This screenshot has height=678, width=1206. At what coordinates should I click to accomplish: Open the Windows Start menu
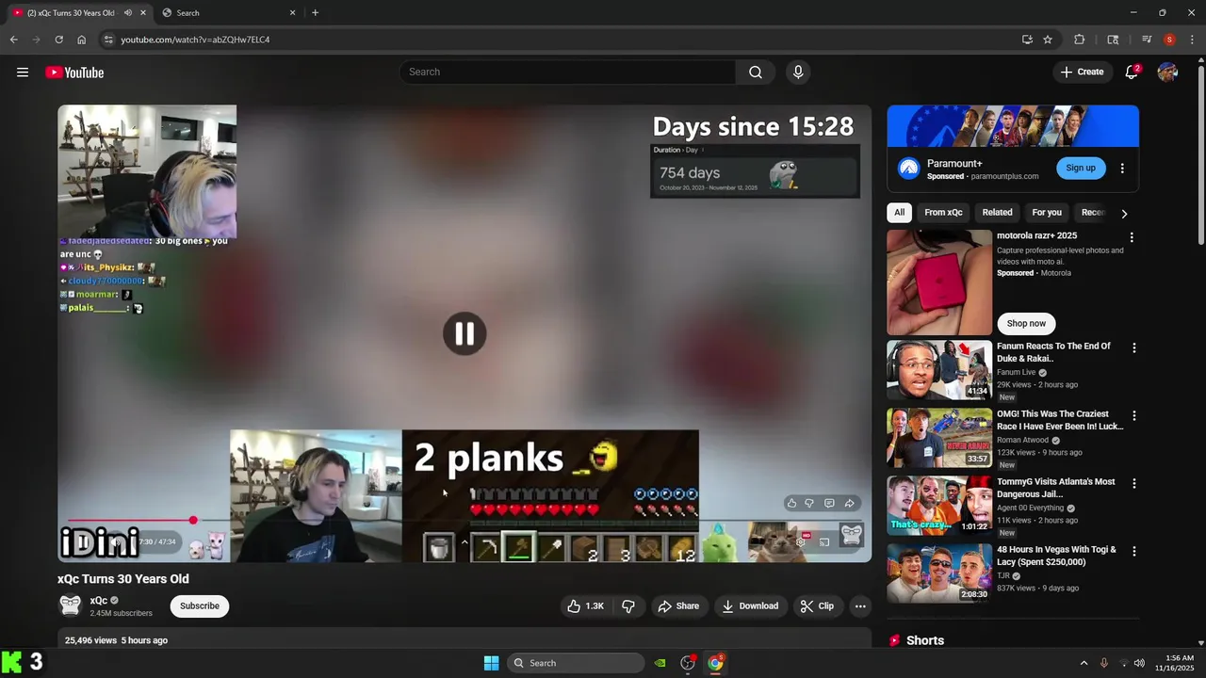pyautogui.click(x=491, y=663)
